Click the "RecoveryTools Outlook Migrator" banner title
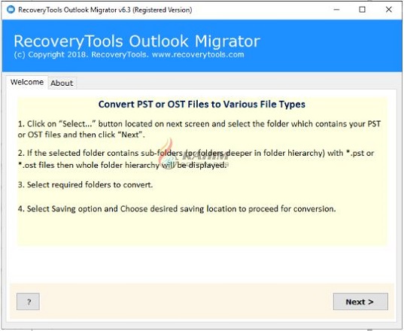This screenshot has height=331, width=404. (x=137, y=41)
